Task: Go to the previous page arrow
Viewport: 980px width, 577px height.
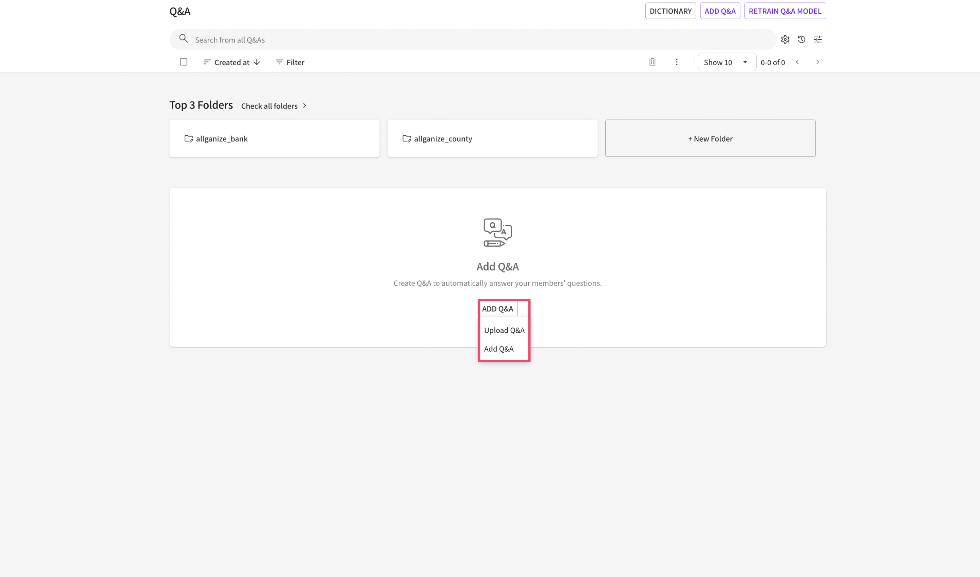Action: pyautogui.click(x=797, y=62)
